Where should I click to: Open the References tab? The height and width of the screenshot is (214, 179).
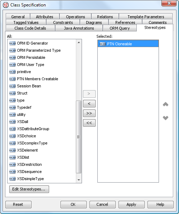[x=125, y=22]
